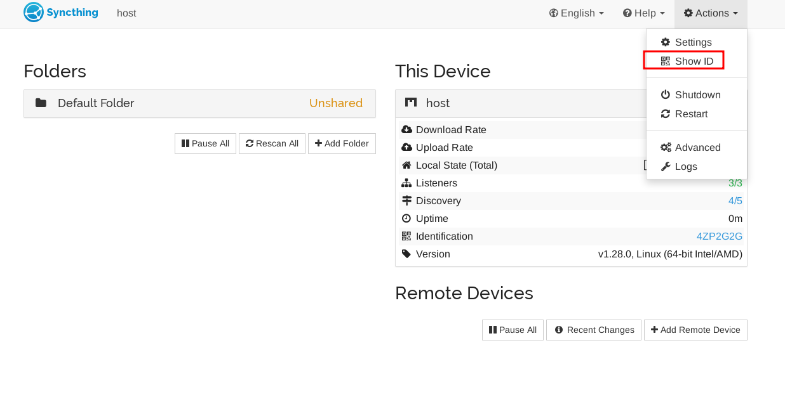Open the English language dropdown
Viewport: 785px width, 395px height.
(x=576, y=13)
